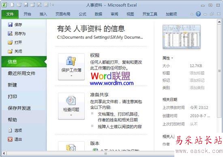This screenshot has width=223, height=157.
Task: Collapse the ribbon with the caret icon
Action: point(192,14)
